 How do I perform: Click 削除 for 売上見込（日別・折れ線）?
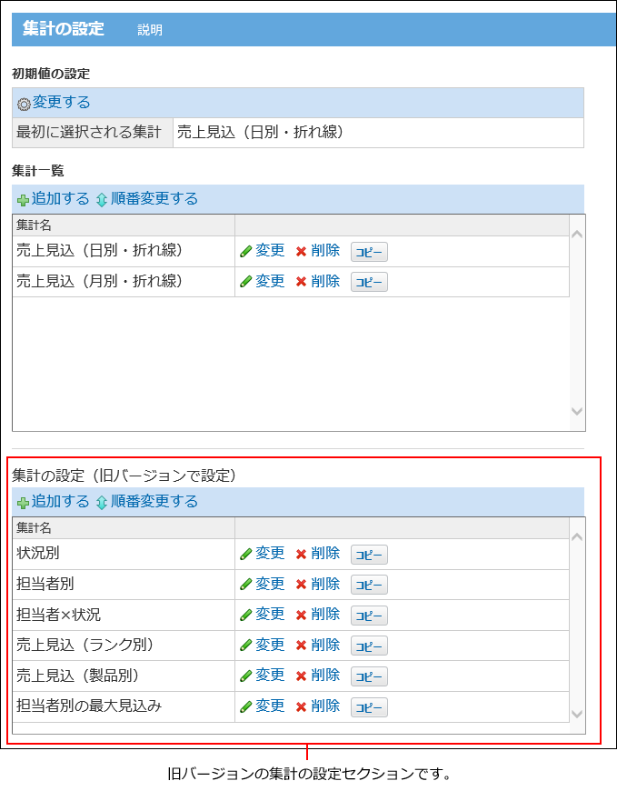325,251
